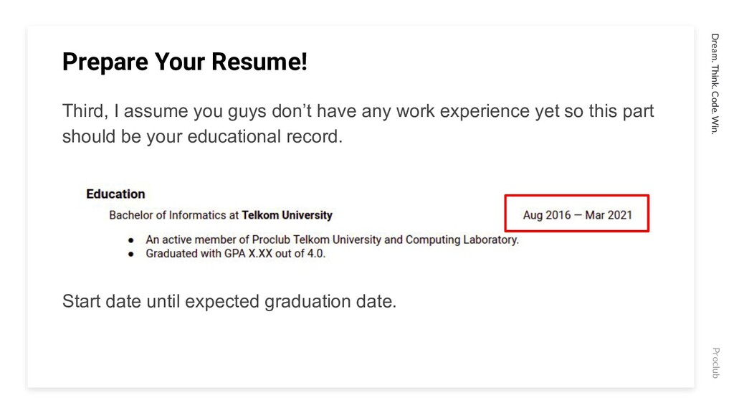The image size is (734, 413).
Task: Click 'Start date until expected graduation date.' text
Action: tap(229, 301)
